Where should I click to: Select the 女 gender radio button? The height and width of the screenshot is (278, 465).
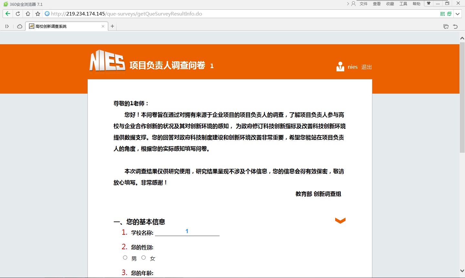pyautogui.click(x=143, y=257)
